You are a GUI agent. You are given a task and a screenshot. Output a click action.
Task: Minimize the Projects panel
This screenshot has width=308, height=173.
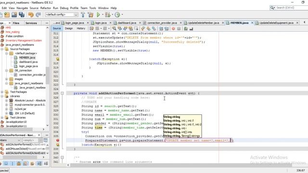(x=47, y=23)
